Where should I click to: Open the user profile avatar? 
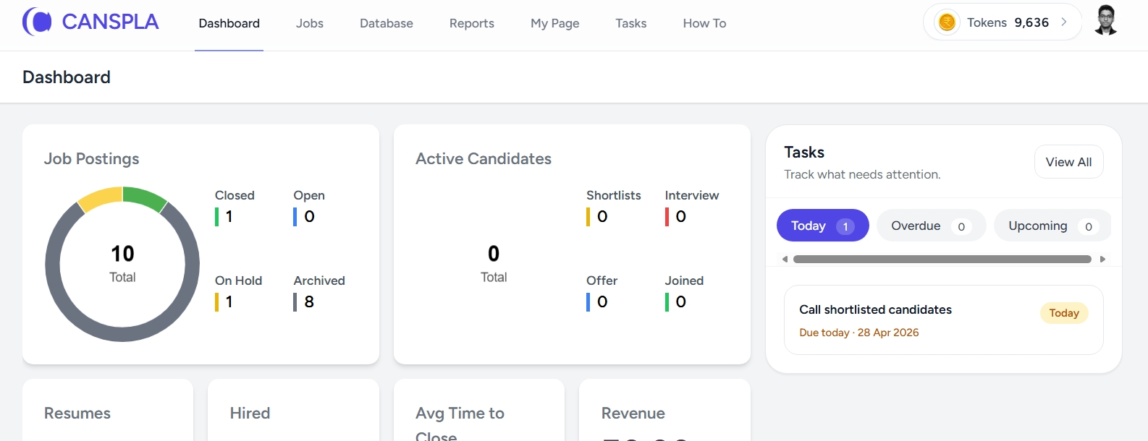(1105, 21)
